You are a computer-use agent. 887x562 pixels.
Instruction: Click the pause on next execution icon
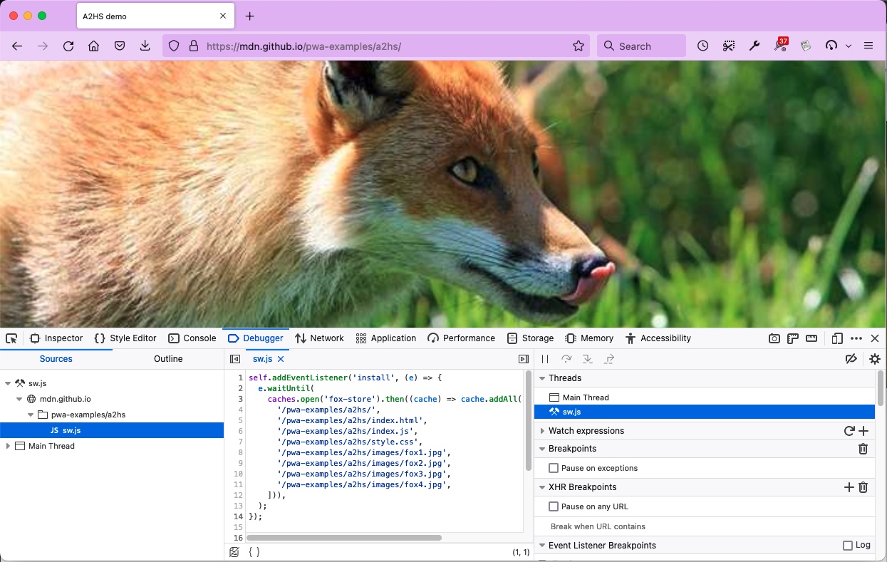tap(544, 359)
